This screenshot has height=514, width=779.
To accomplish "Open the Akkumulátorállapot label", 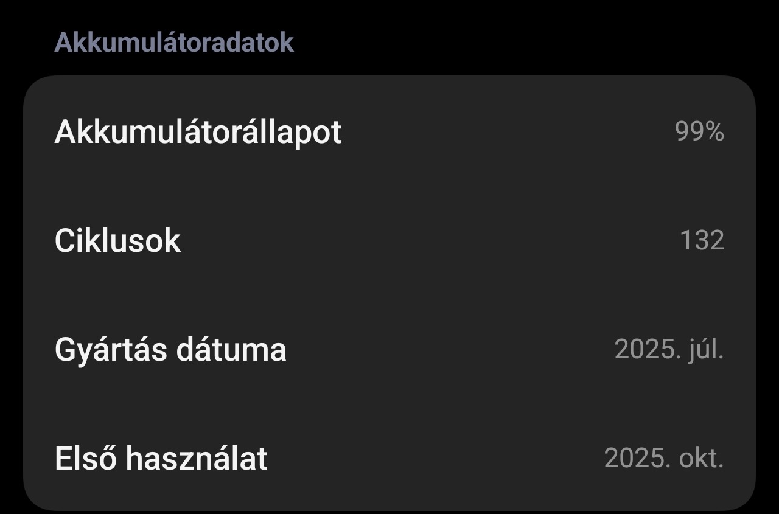I will coord(198,131).
